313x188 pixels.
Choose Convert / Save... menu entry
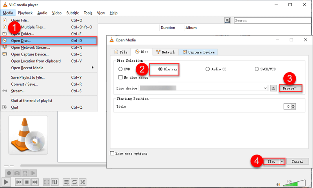point(49,84)
